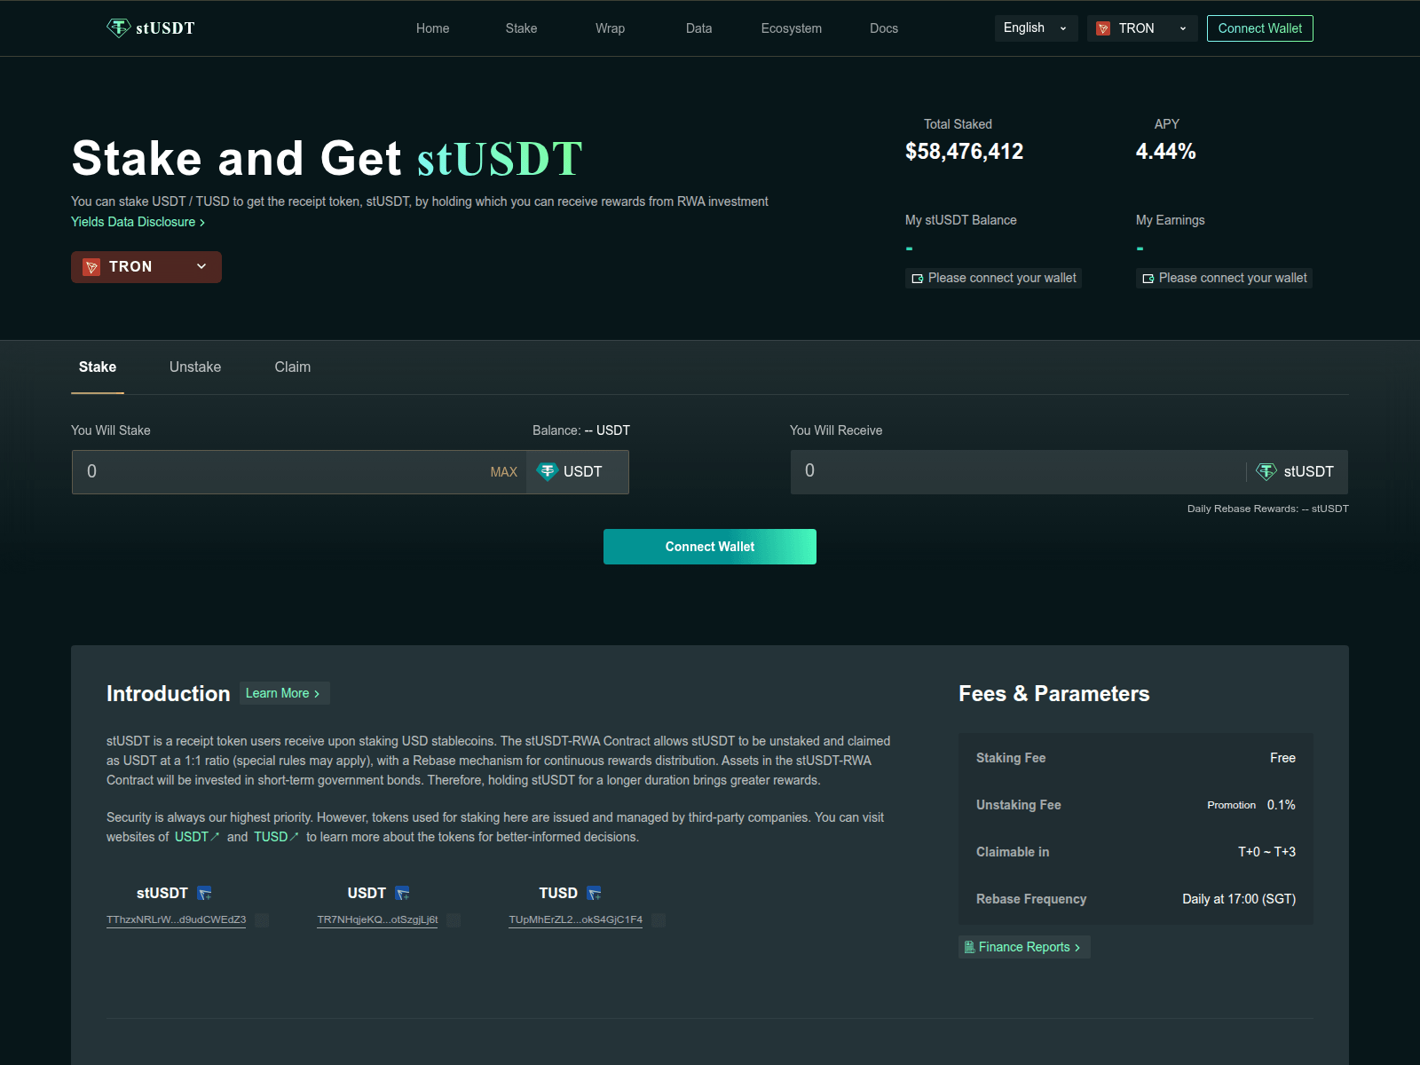This screenshot has width=1420, height=1065.
Task: Expand the red TRON chain selector
Action: click(x=146, y=267)
